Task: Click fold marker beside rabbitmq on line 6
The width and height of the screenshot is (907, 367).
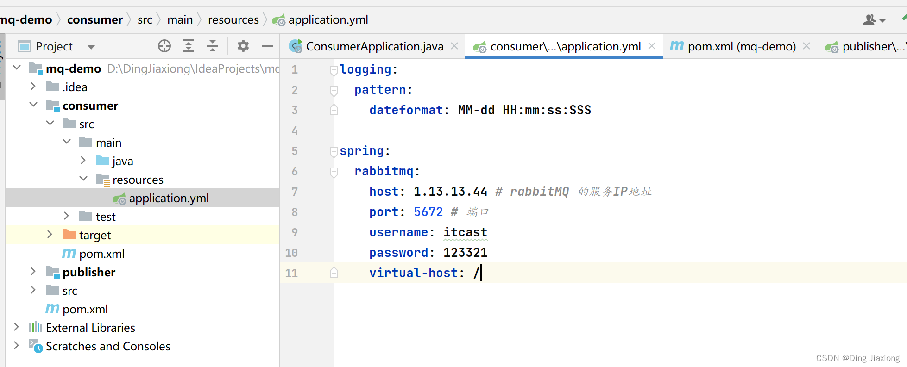Action: [334, 171]
